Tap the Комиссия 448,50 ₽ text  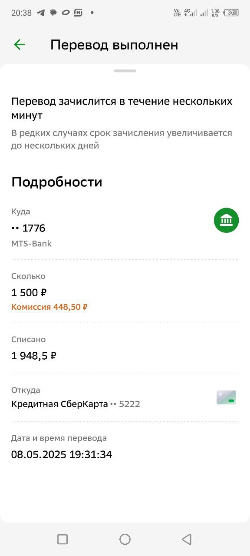(49, 307)
